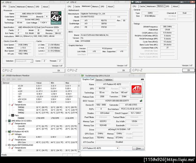Select the TMPIN2 sensor row
This screenshot has height=163, width=196.
tap(40, 113)
